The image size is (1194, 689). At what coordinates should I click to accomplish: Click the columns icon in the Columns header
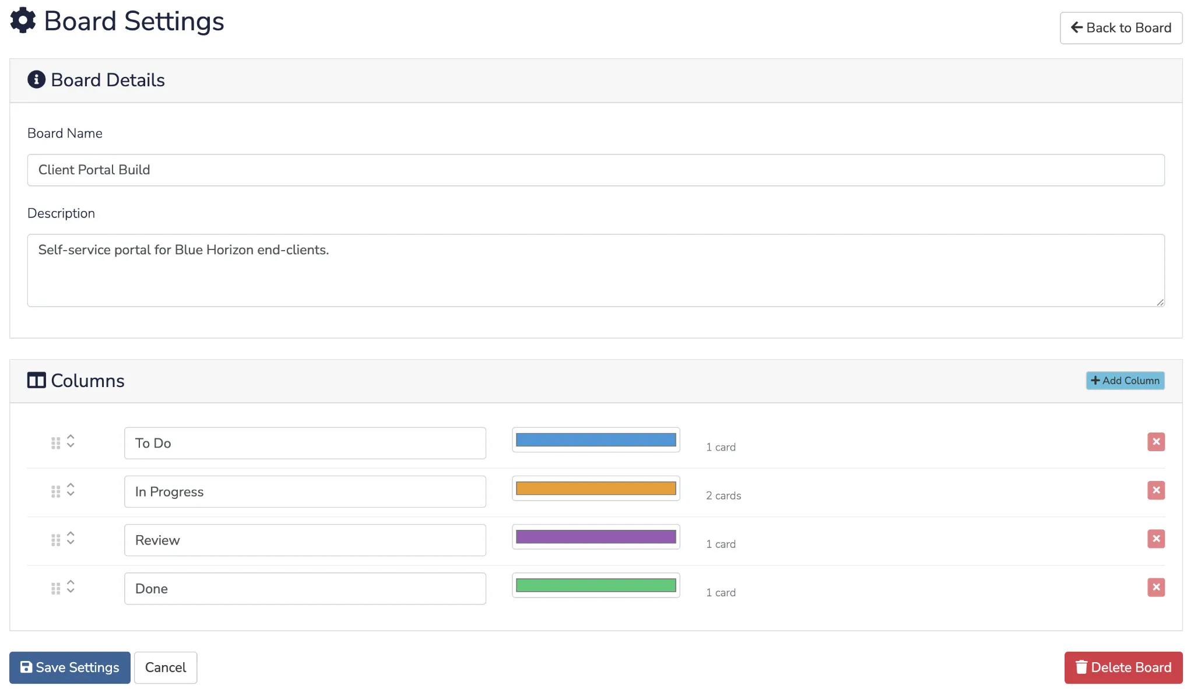point(37,380)
